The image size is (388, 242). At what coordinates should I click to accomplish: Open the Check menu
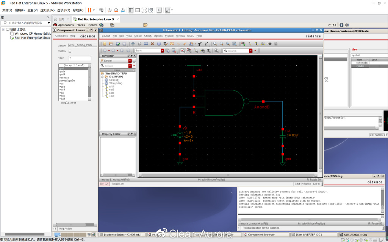coord(148,36)
